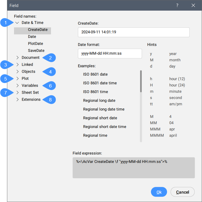The height and width of the screenshot is (202, 202).
Task: Close the Field dialog
Action: 193,5
